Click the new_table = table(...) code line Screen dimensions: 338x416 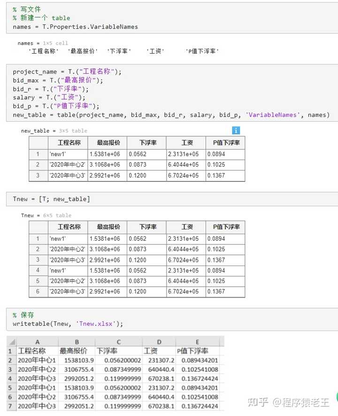point(171,115)
